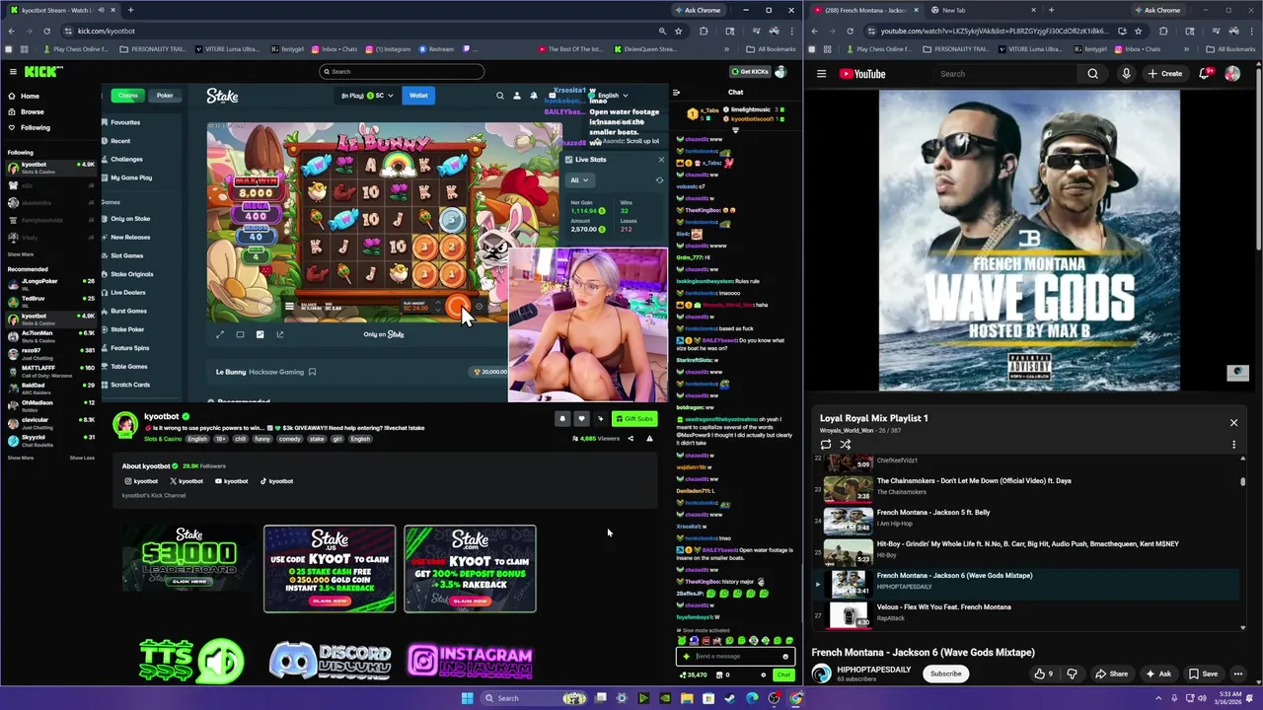Image resolution: width=1263 pixels, height=710 pixels.
Task: Click the Discord panel banner
Action: 331,661
